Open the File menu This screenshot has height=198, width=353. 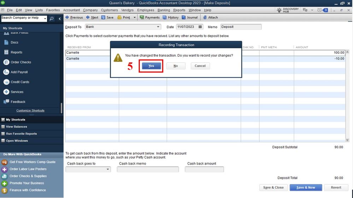(x=10, y=10)
